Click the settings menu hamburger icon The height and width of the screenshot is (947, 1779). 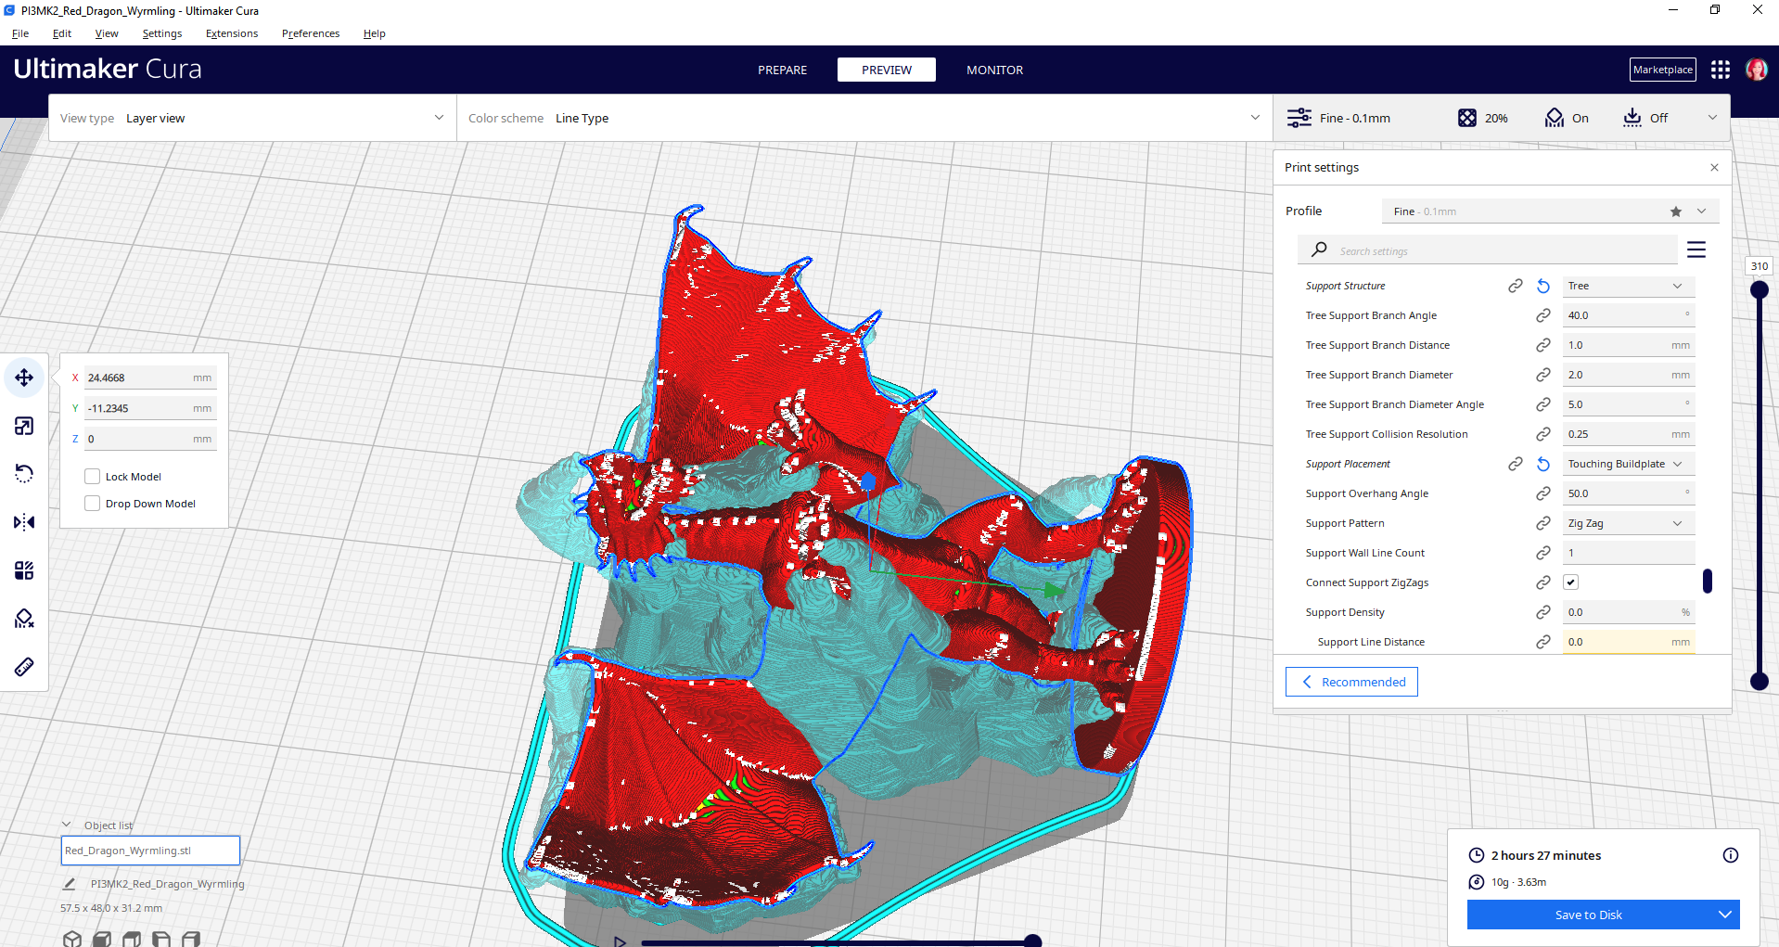[x=1696, y=249]
